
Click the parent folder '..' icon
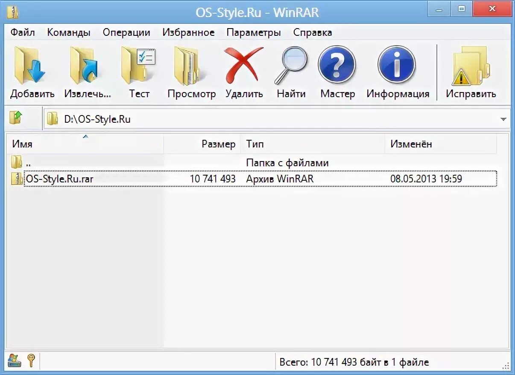[x=17, y=162]
